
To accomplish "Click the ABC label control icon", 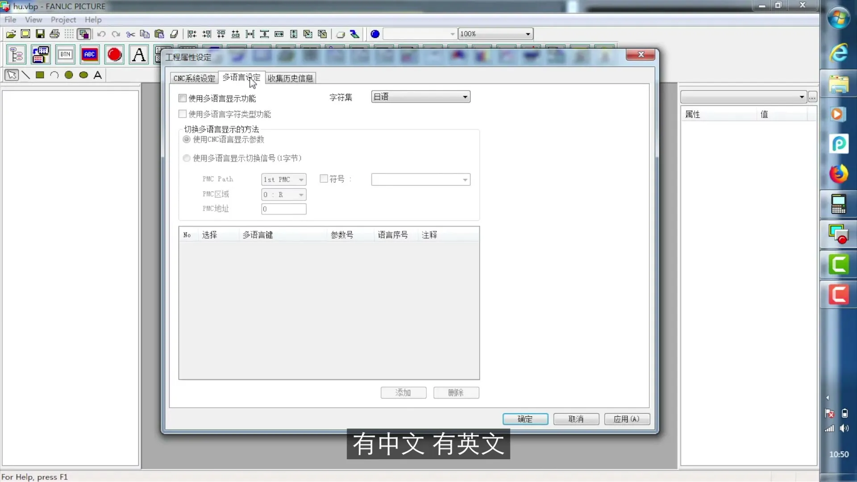I will coord(90,54).
